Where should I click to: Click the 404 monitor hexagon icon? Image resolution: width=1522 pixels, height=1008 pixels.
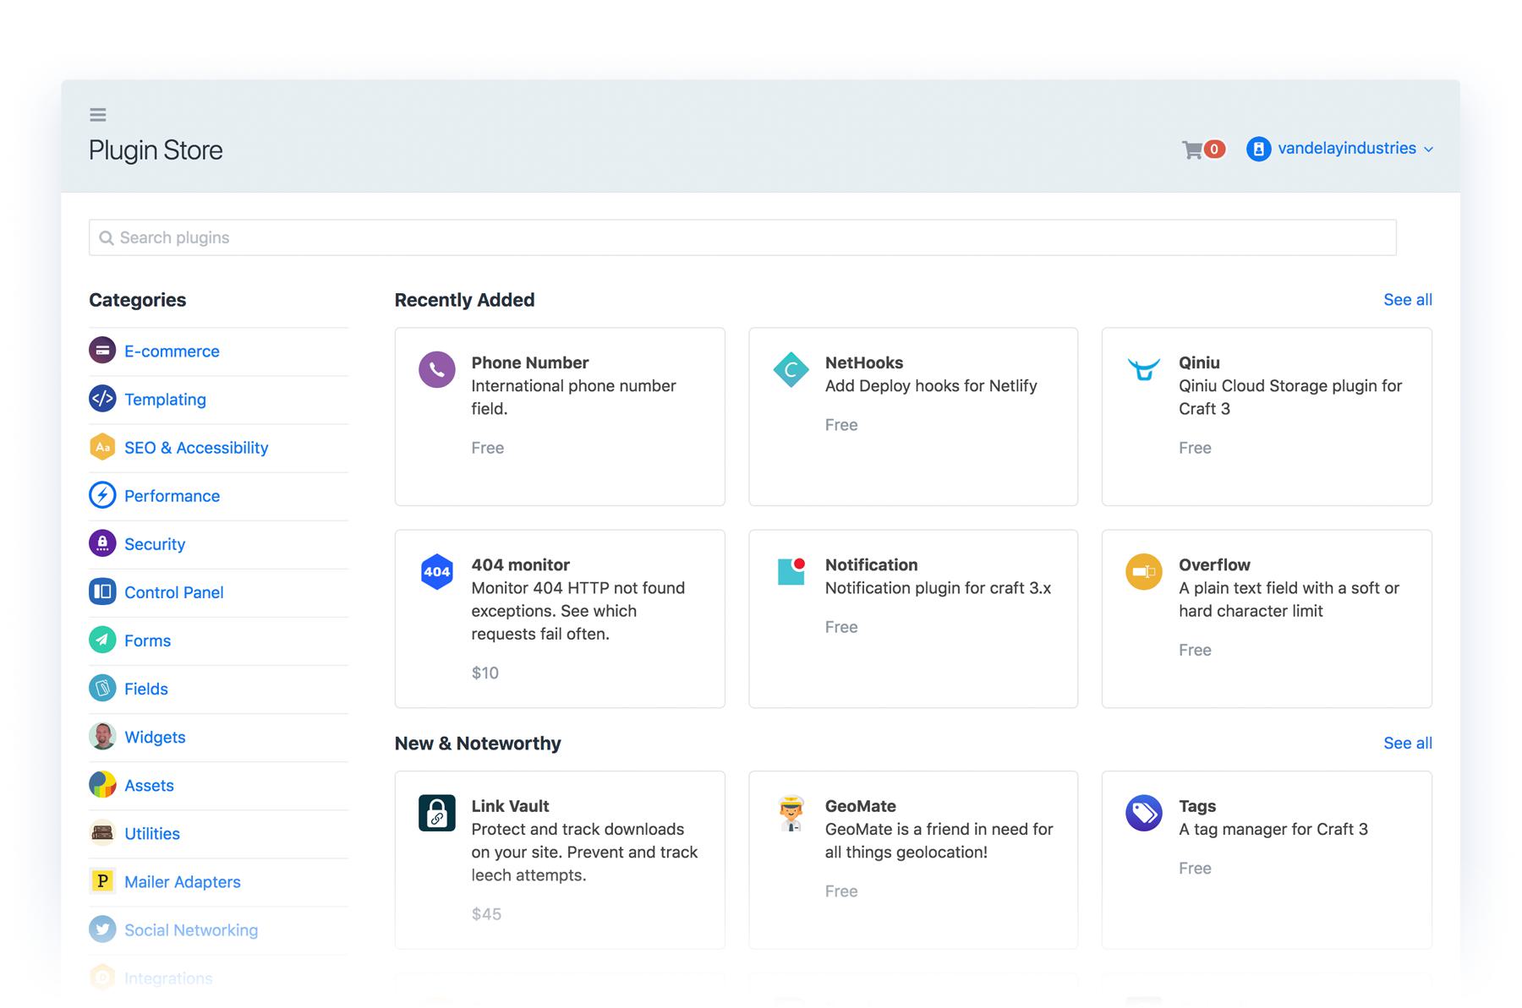437,572
